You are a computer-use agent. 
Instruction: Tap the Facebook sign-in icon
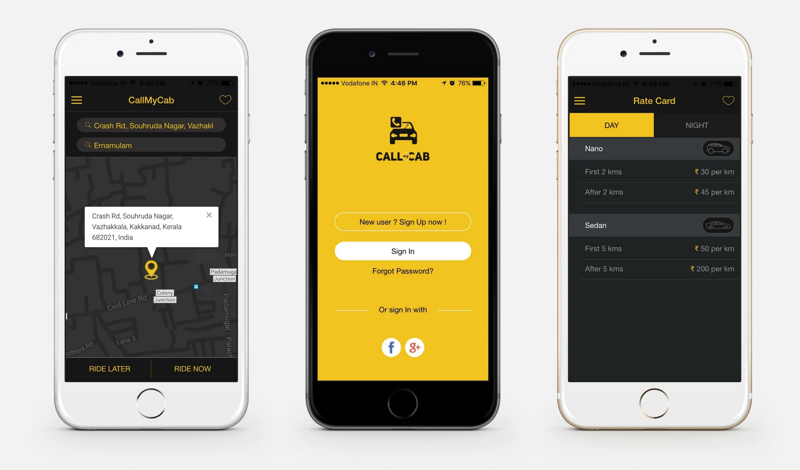coord(389,347)
